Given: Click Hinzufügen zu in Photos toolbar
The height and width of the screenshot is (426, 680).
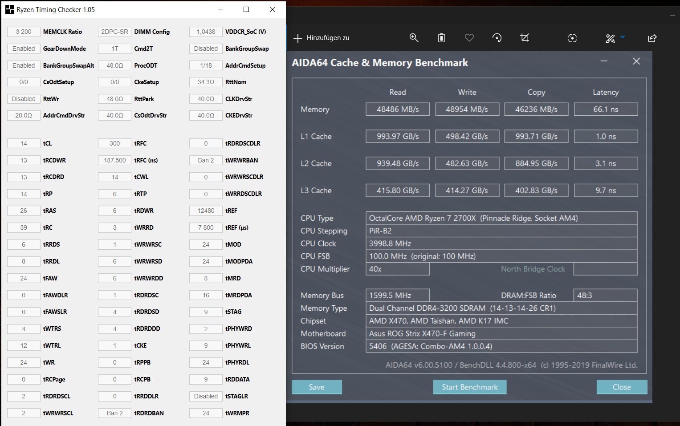Looking at the screenshot, I should pos(322,38).
